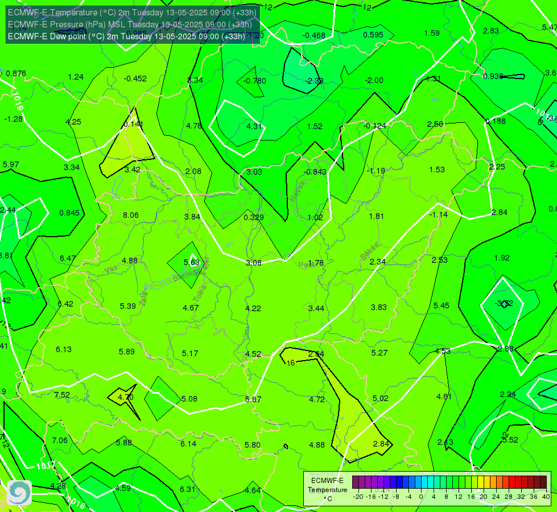Click the Békés county label
Screen dimensions: 557x512
(369, 251)
